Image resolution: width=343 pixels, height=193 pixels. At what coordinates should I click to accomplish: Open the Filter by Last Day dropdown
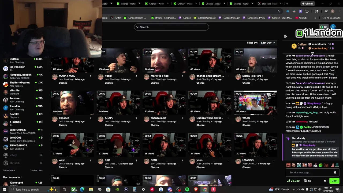(268, 43)
